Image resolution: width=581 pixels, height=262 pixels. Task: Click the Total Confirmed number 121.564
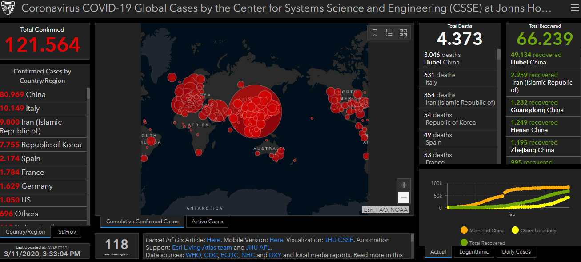click(43, 45)
